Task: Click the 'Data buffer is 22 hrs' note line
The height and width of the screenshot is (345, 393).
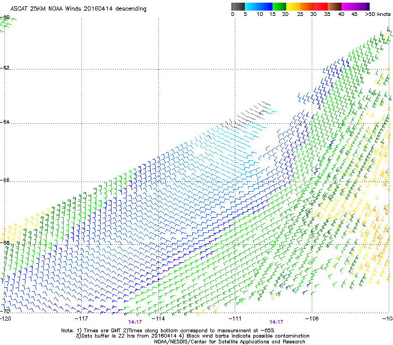Action: (192, 336)
